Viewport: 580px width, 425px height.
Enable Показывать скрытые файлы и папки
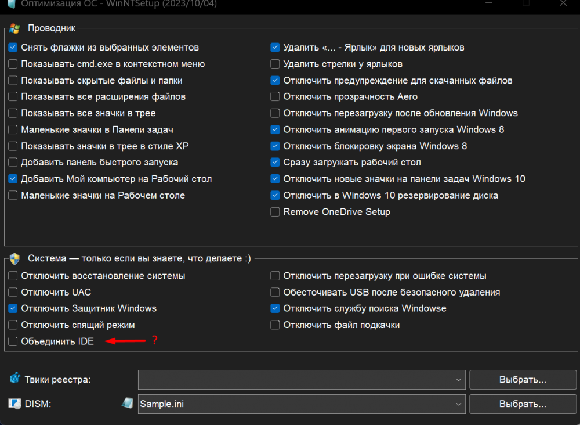pos(12,80)
